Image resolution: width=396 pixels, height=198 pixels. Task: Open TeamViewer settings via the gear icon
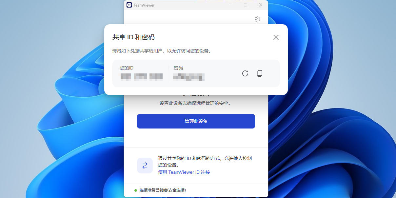pos(257,19)
